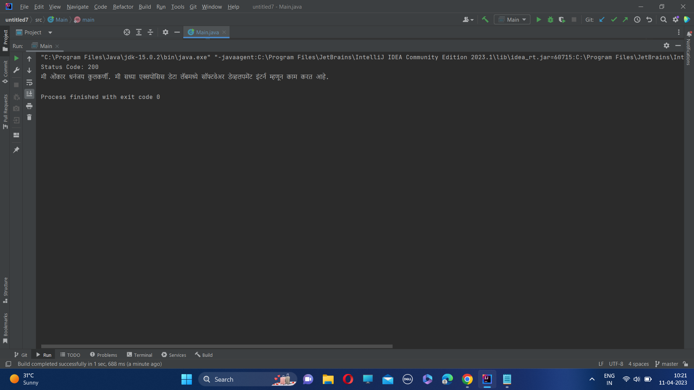
Task: Expand the Project view dropdown
Action: pos(50,32)
